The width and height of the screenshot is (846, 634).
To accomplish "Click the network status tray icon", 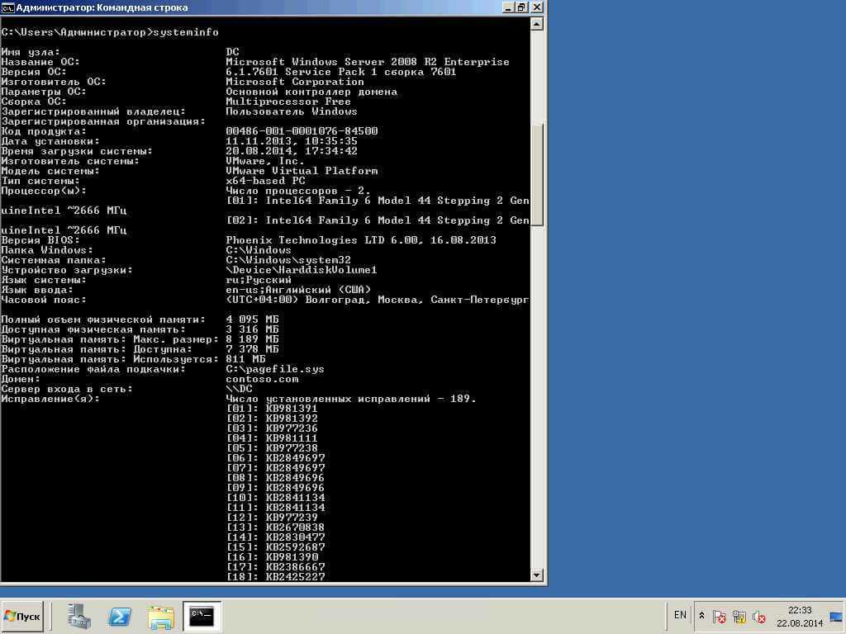I will (739, 617).
